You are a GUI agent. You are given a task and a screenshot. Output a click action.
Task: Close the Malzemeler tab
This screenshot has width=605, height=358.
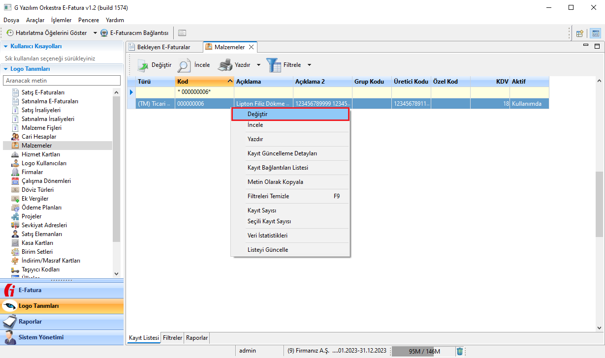251,47
